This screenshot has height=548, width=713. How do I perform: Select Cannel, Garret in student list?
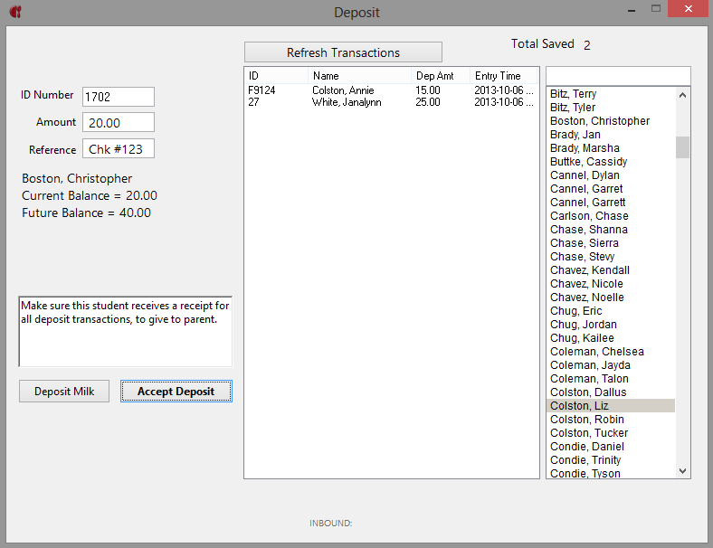pyautogui.click(x=610, y=189)
